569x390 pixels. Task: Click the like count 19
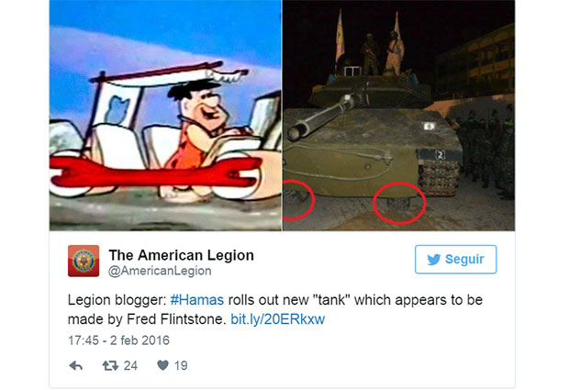[x=181, y=365]
